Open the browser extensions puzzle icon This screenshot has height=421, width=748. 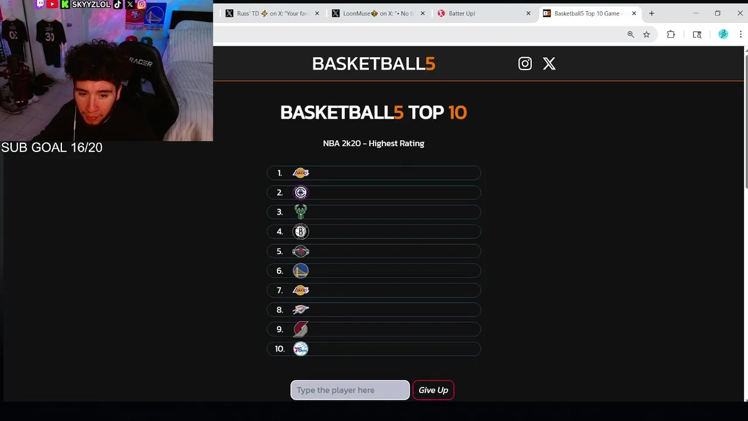(x=671, y=34)
